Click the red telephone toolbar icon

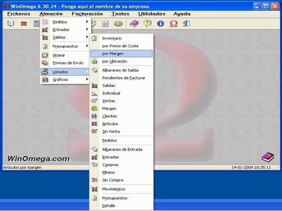coord(24,23)
